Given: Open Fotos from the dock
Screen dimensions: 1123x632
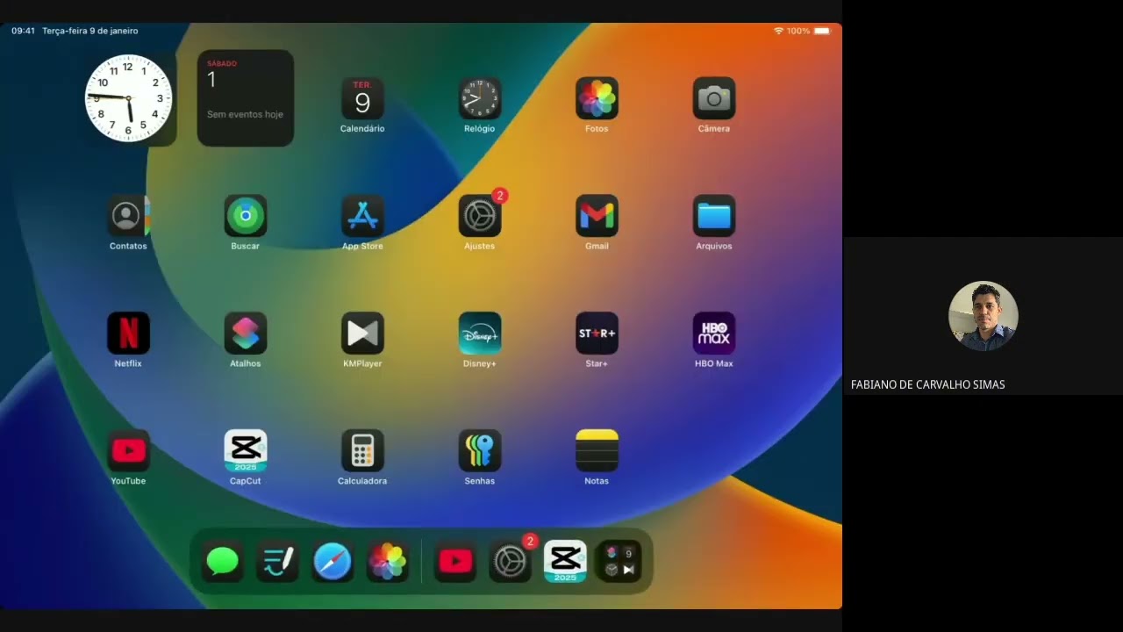Looking at the screenshot, I should click(387, 562).
